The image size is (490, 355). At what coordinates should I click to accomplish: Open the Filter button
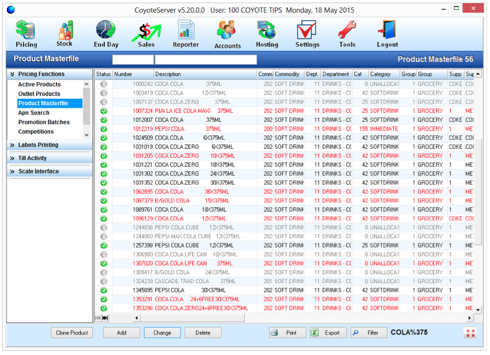click(369, 333)
